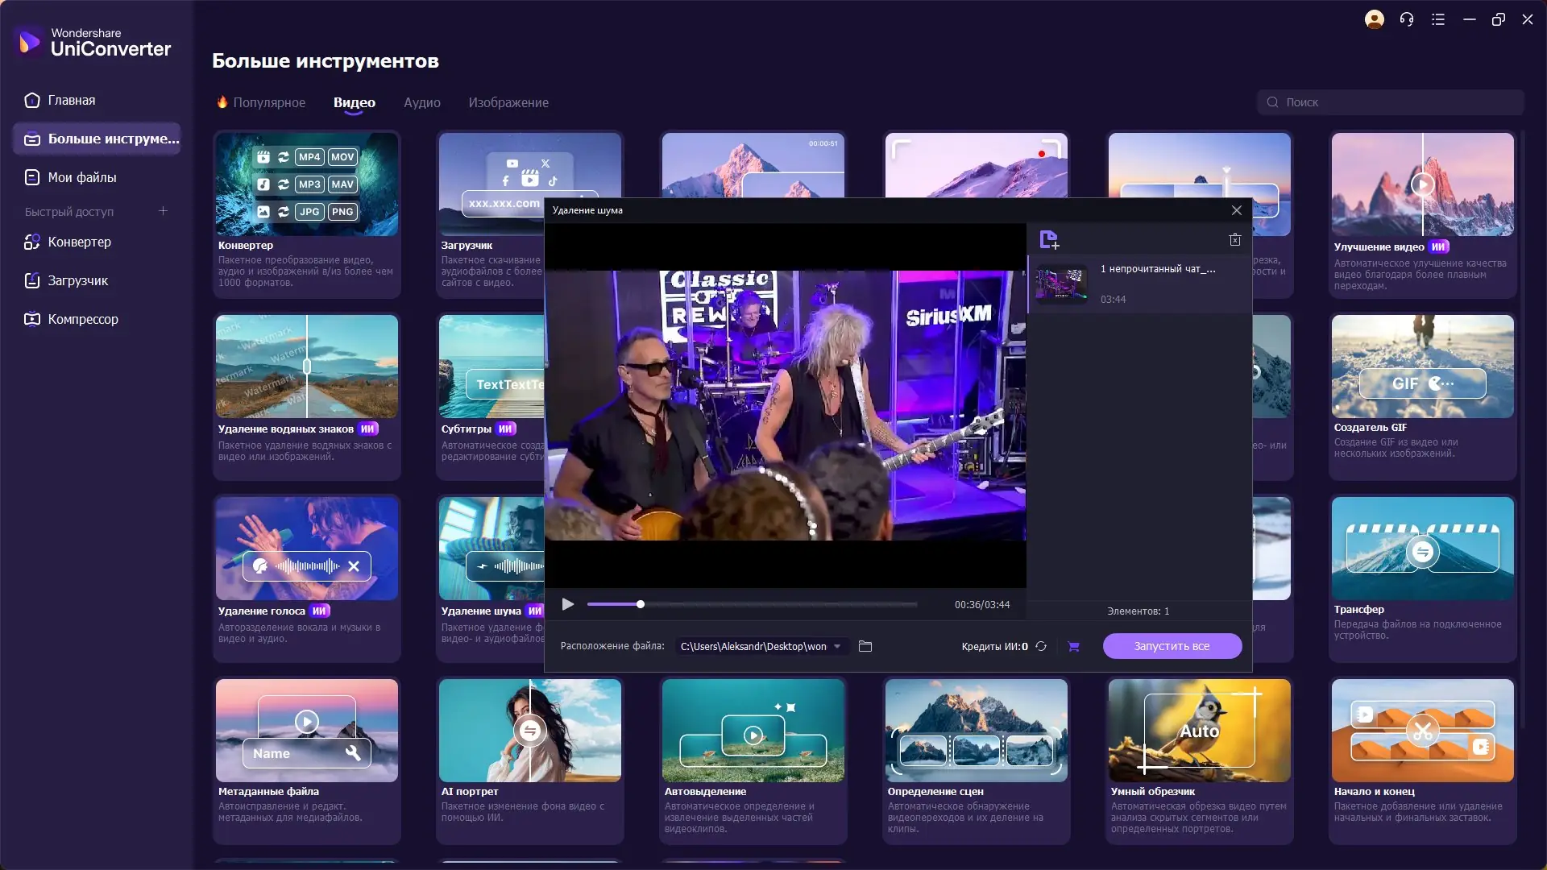Add a shortcut with the Быстрый доступ plus icon
The height and width of the screenshot is (870, 1547).
(x=163, y=211)
